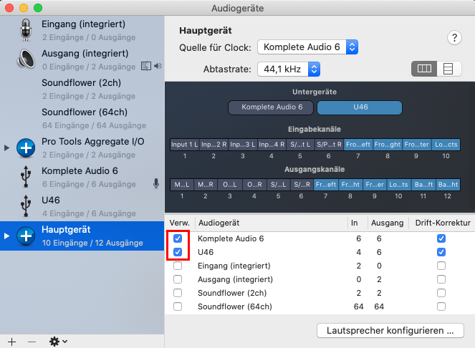This screenshot has height=348, width=475.
Task: Enable use of Soundflower (64ch)
Action: click(x=178, y=306)
